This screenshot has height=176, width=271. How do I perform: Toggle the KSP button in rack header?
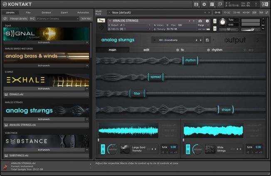254,13
